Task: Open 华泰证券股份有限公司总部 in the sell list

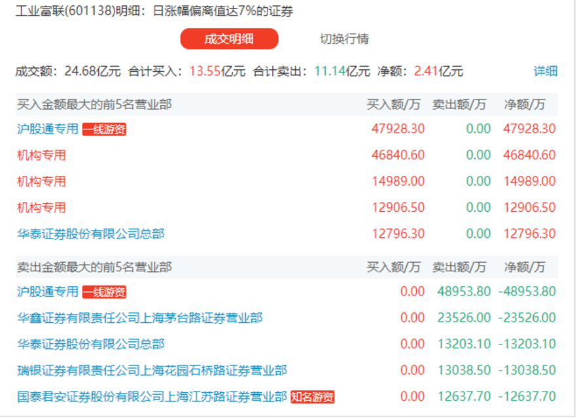Action: click(90, 344)
